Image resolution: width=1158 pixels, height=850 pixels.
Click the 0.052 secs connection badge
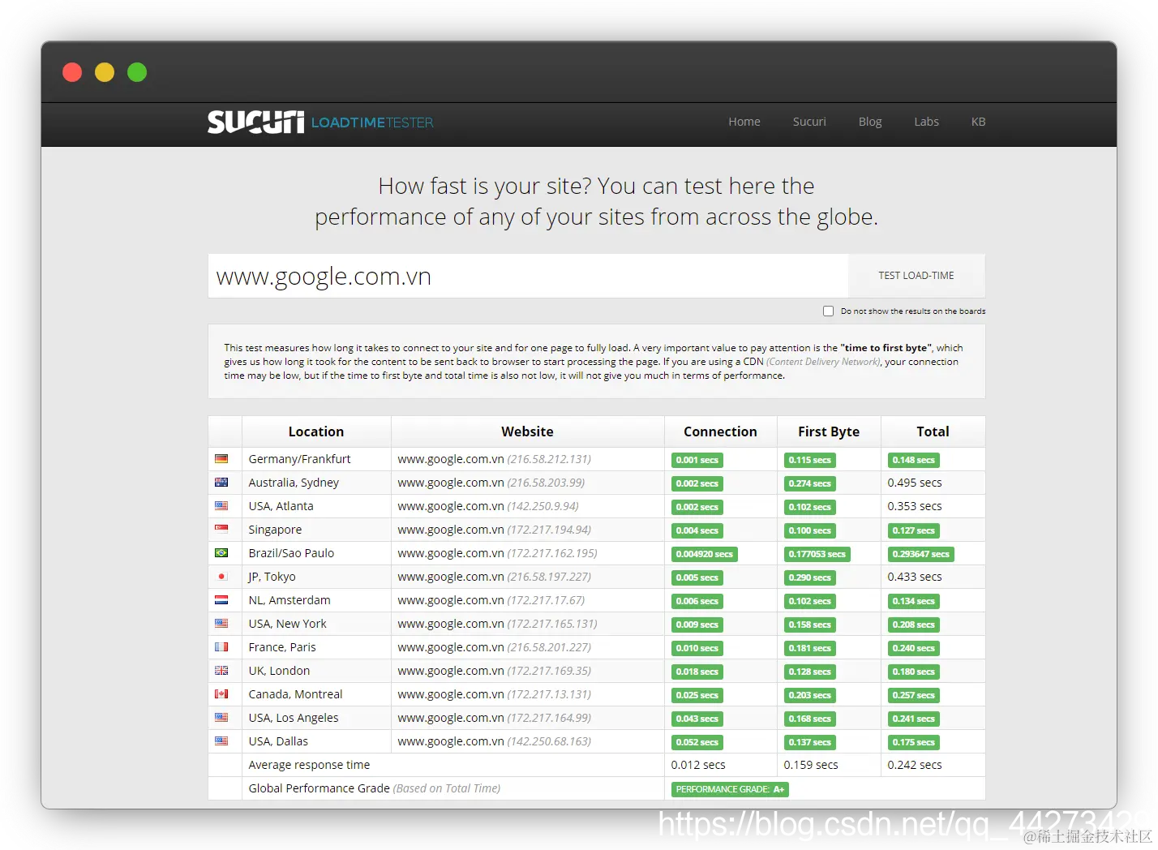697,742
